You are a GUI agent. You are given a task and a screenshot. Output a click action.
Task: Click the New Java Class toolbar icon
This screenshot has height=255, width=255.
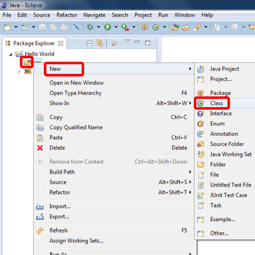tap(156, 27)
